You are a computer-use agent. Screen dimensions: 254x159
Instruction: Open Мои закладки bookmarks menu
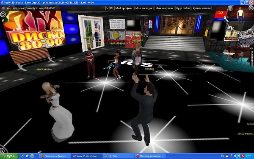(x=144, y=8)
